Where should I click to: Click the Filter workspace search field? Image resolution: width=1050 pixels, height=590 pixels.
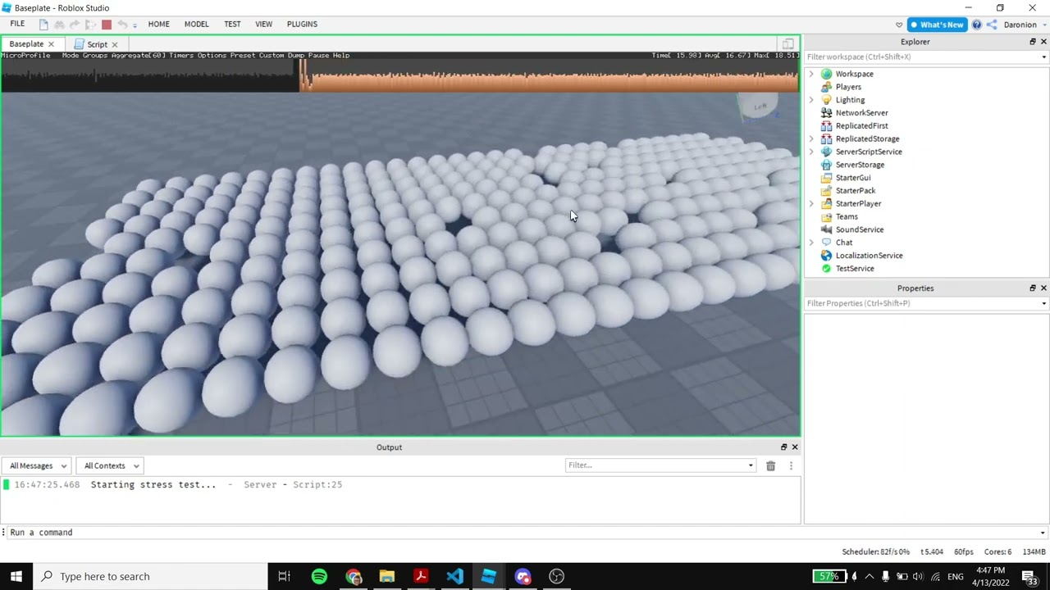920,57
